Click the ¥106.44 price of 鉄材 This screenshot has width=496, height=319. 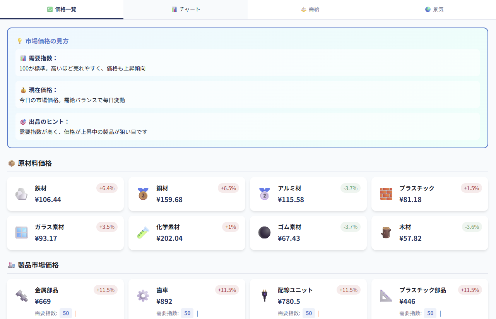pos(48,200)
